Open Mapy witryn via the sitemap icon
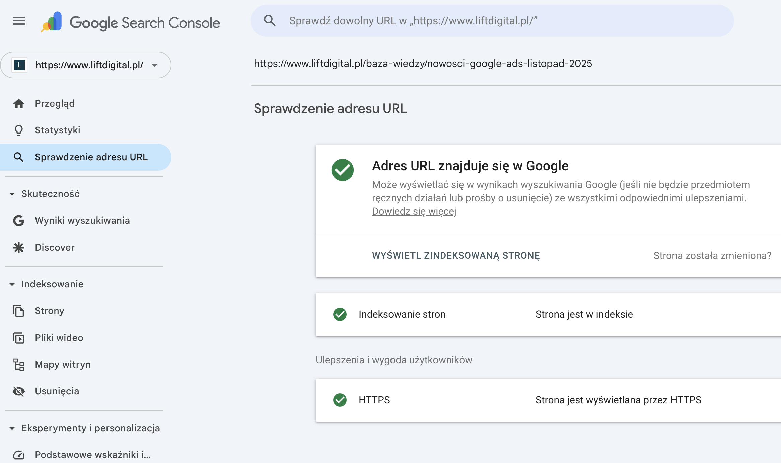 point(19,365)
